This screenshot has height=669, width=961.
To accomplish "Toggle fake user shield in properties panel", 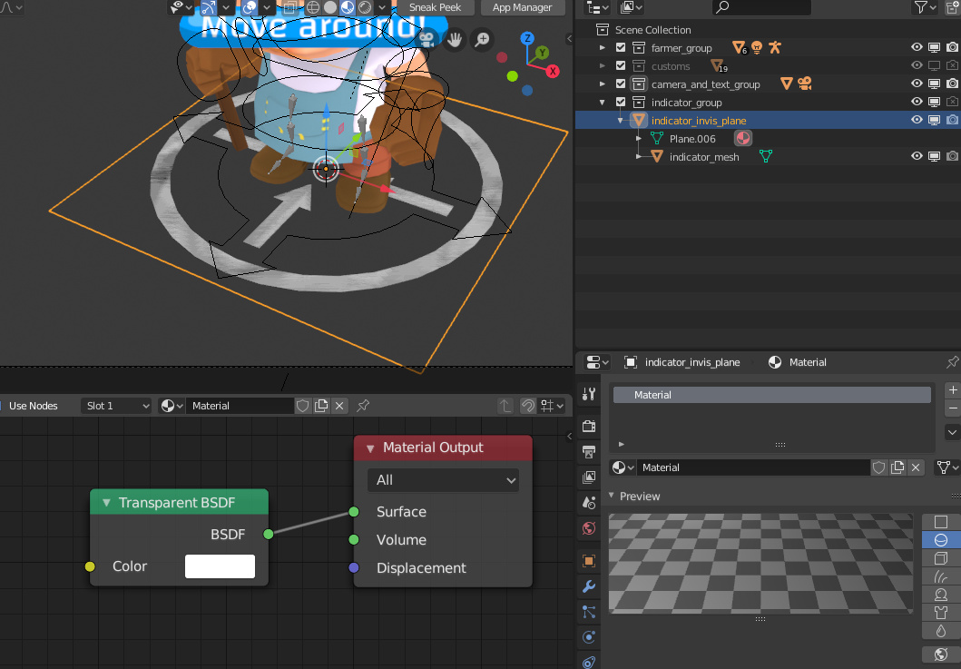I will point(878,467).
